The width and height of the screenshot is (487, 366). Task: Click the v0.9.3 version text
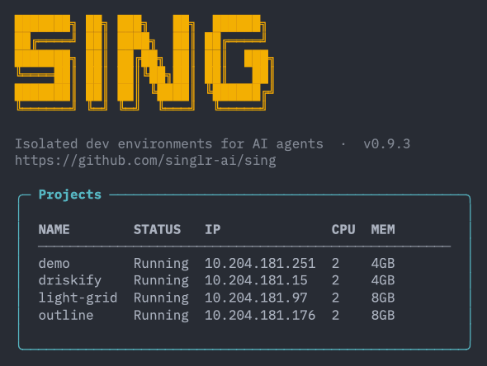[387, 144]
